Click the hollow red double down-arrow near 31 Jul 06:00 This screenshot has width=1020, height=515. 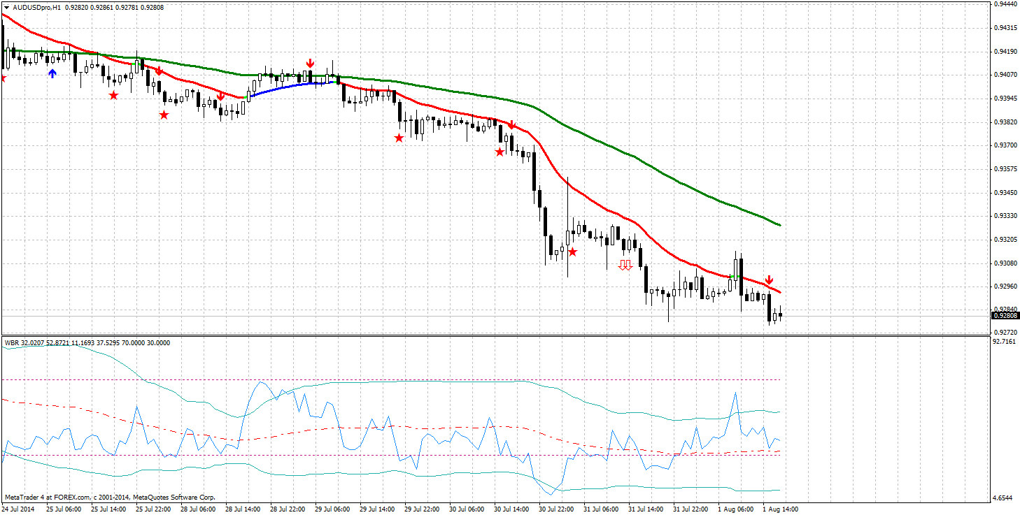[x=625, y=264]
